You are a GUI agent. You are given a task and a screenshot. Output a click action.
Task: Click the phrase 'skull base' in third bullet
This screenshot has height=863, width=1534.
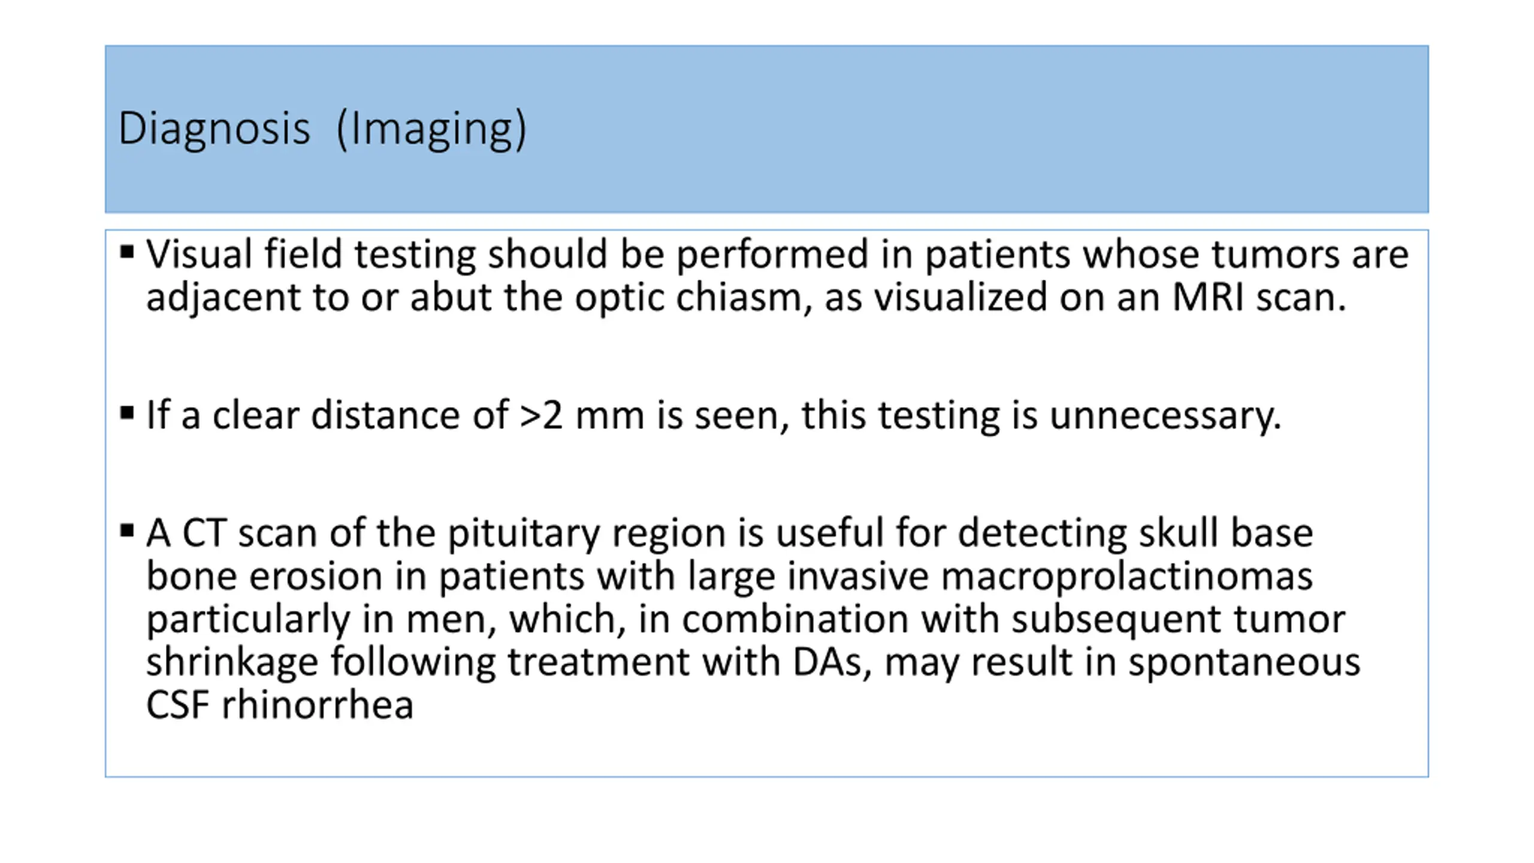pos(1226,533)
